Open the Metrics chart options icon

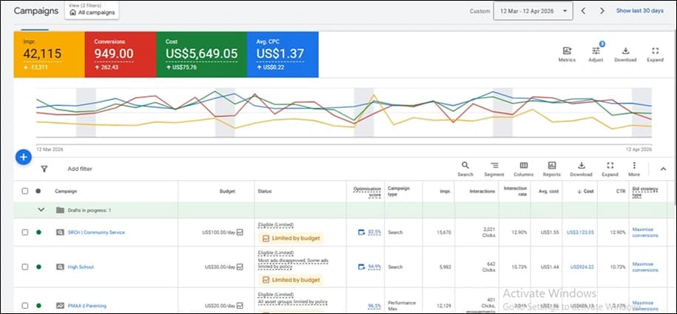tap(567, 51)
